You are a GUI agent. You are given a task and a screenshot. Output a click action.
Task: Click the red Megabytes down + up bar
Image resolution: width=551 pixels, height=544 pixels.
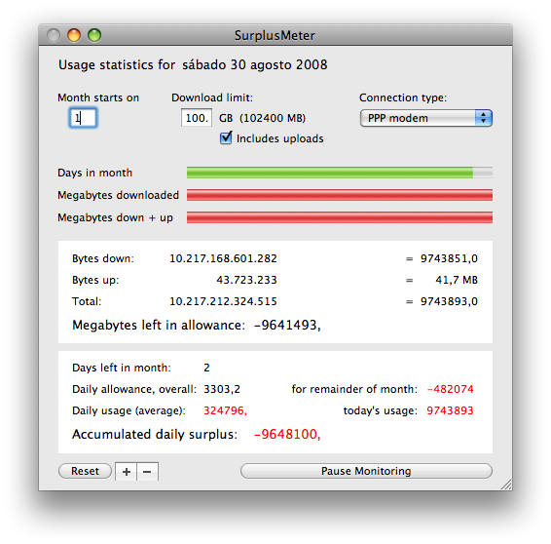[340, 217]
